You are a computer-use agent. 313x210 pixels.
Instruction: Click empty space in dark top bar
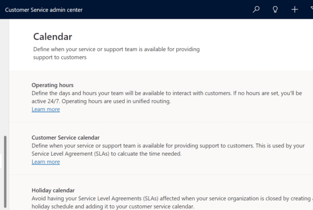pos(167,9)
